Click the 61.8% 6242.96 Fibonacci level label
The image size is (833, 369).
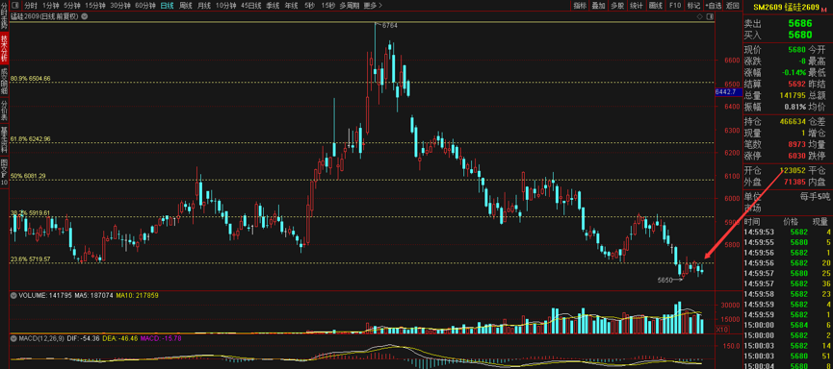(x=30, y=139)
